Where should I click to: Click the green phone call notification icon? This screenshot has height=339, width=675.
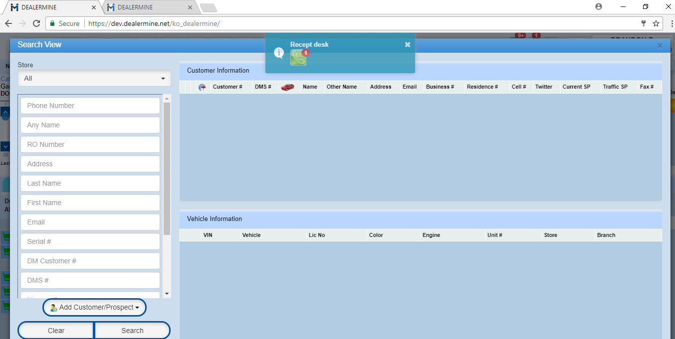click(298, 58)
